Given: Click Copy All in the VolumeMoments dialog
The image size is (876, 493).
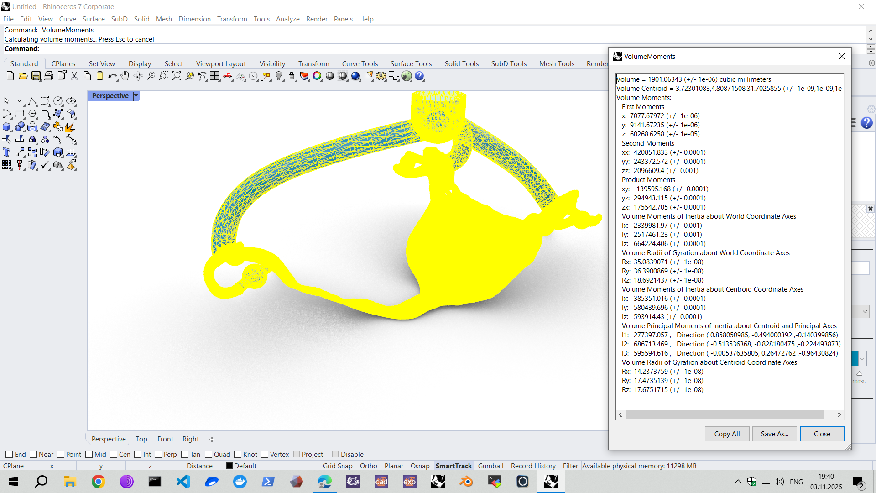Looking at the screenshot, I should pos(727,434).
